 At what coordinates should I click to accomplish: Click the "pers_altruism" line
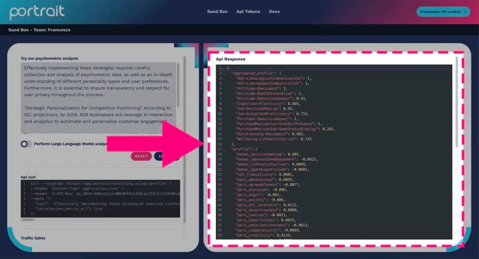tap(261, 190)
